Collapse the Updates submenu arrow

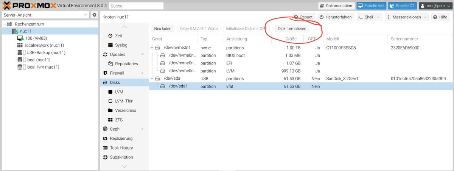[x=143, y=54]
